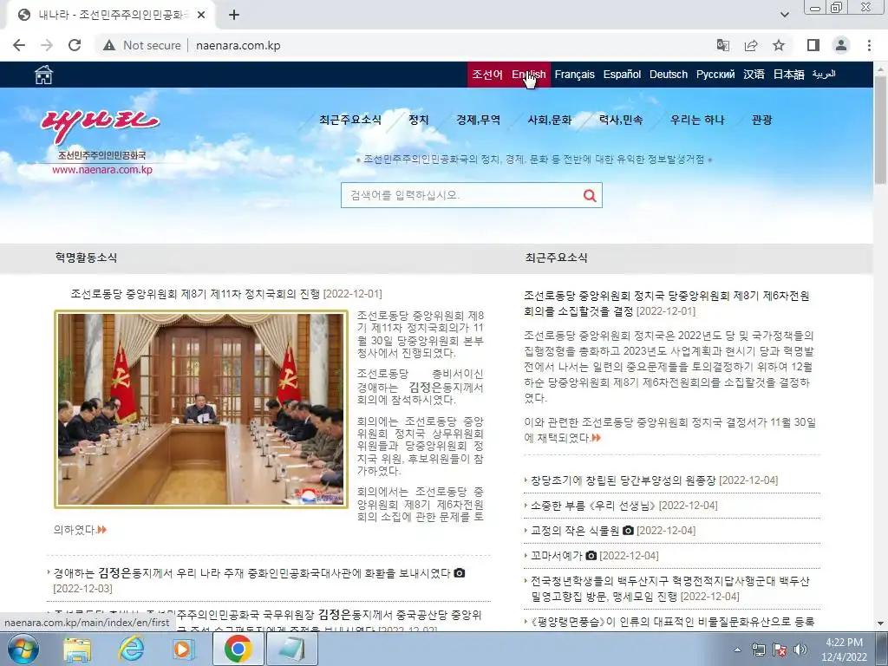Open the 백두산지구 혁명전적지답사행군대 article
888x666 pixels.
click(670, 589)
